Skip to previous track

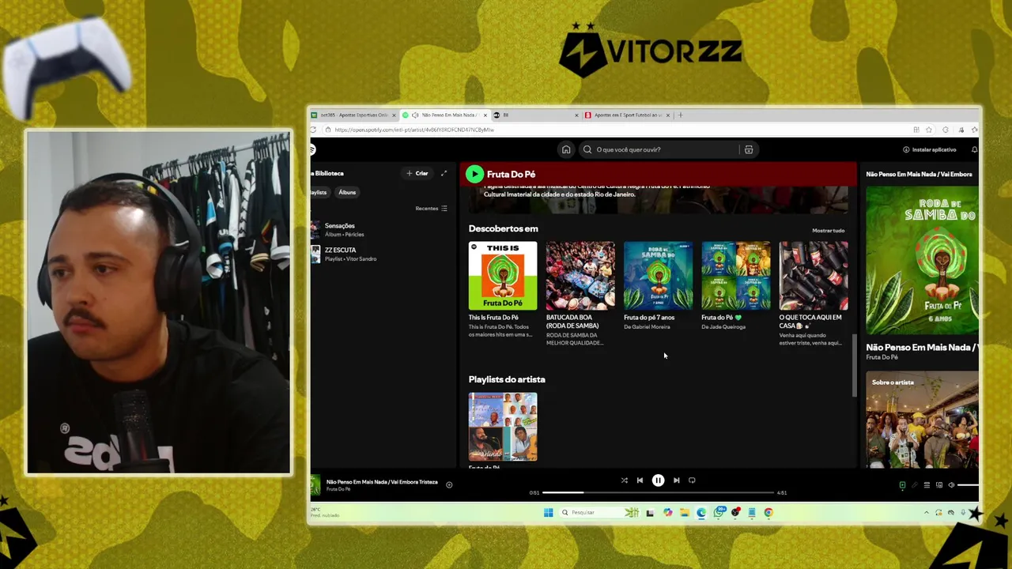click(640, 480)
